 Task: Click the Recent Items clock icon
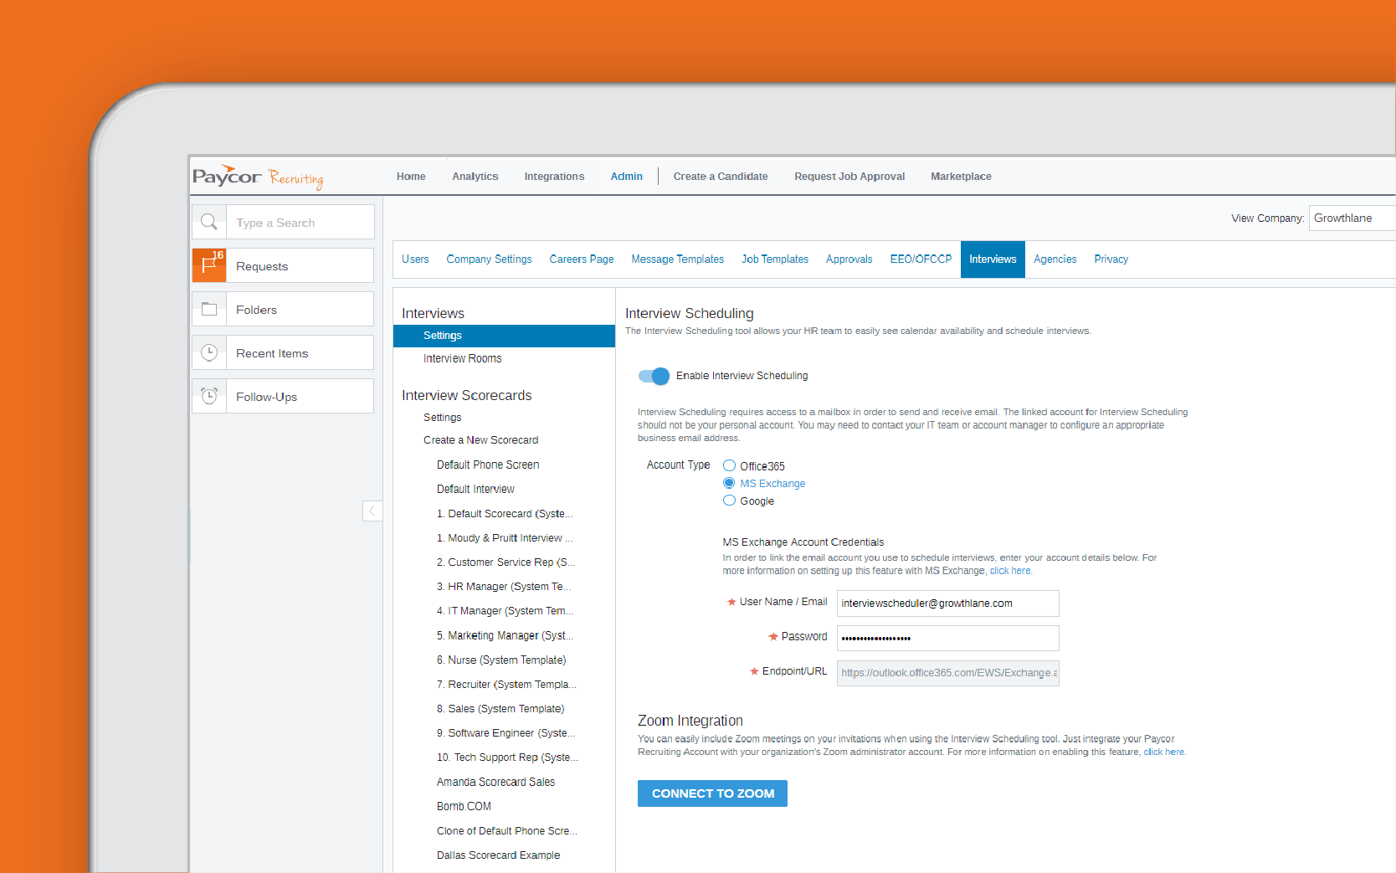(209, 352)
